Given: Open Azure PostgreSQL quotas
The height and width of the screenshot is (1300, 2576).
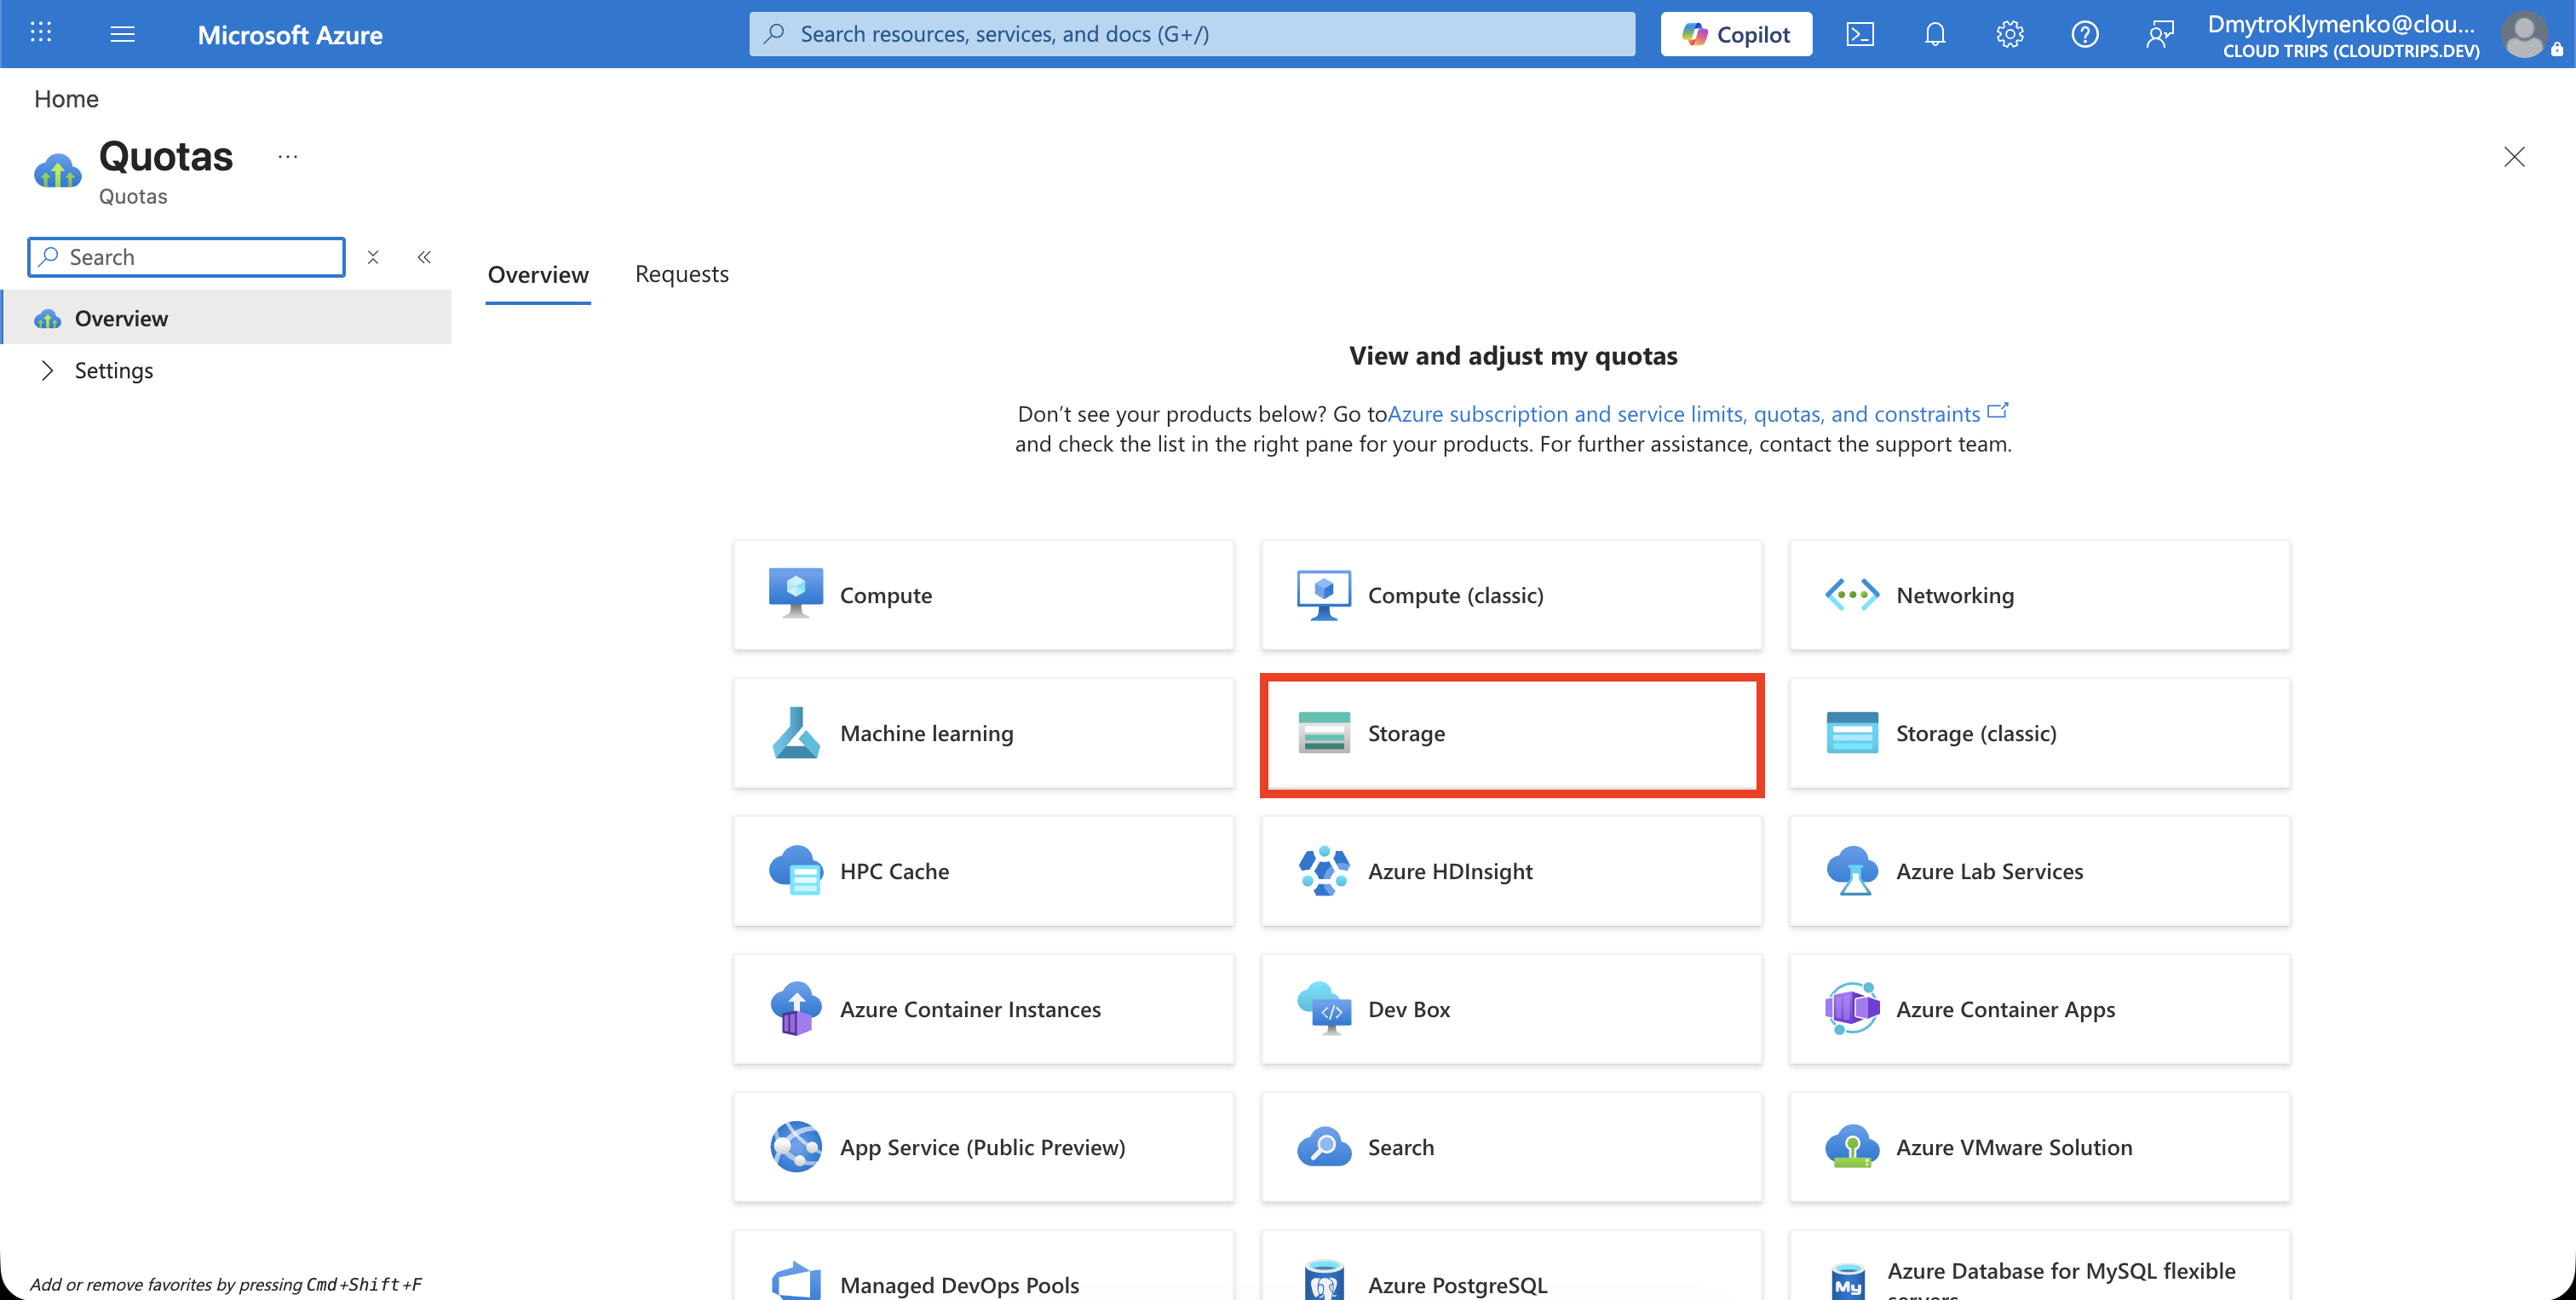Looking at the screenshot, I should [1511, 1265].
